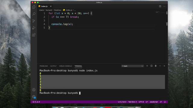This screenshot has height=108, width=193.
Task: Switch to the OUTPUT tab
Action: 53,66
